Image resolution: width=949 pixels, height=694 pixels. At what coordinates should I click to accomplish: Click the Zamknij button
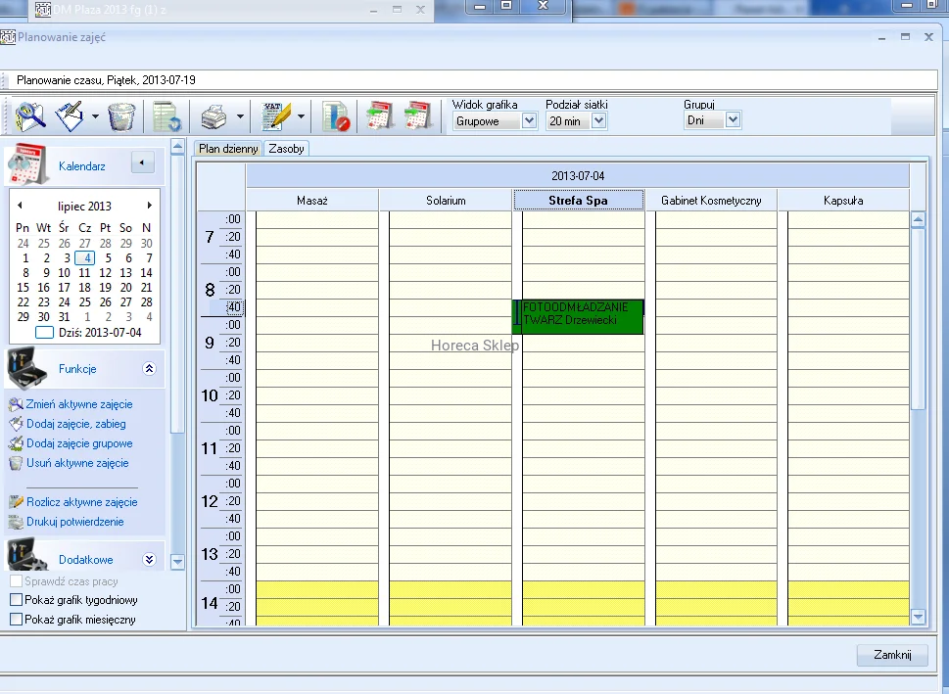pyautogui.click(x=892, y=656)
